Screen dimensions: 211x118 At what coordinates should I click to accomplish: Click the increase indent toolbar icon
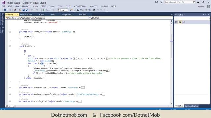[81, 10]
